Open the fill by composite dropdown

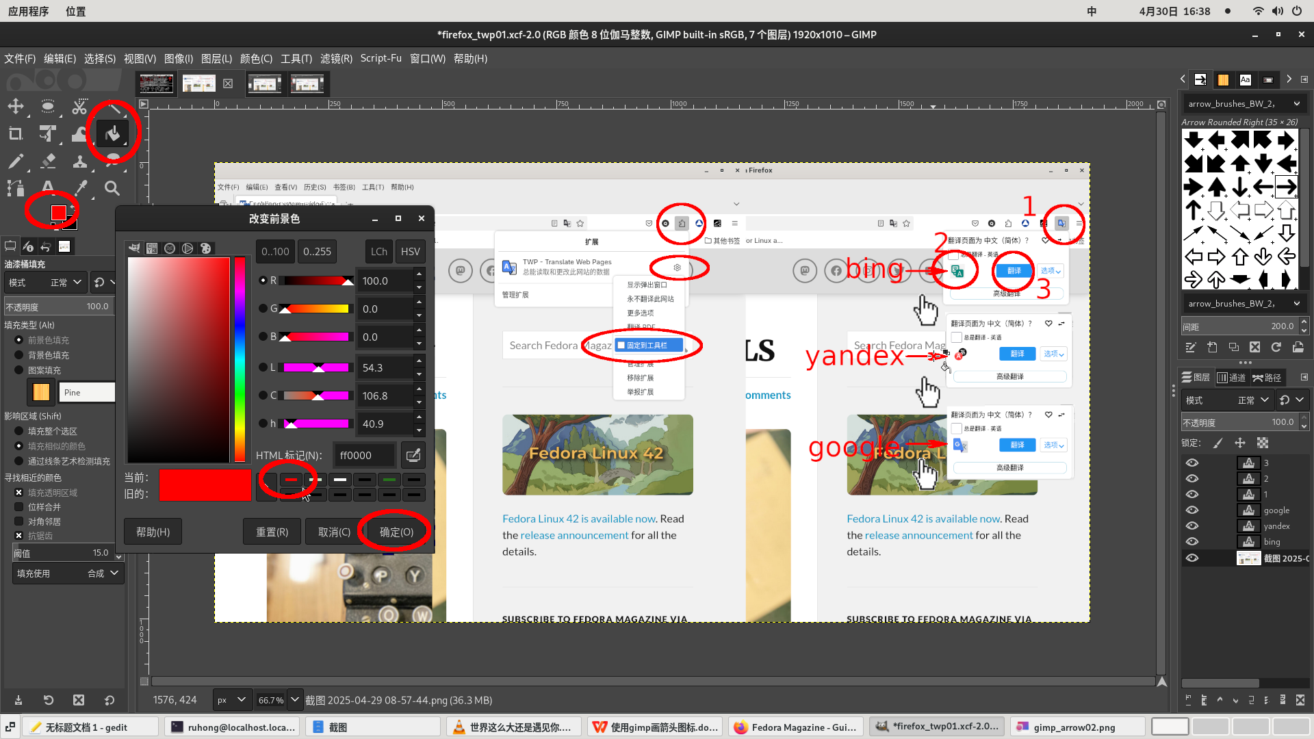tap(68, 573)
